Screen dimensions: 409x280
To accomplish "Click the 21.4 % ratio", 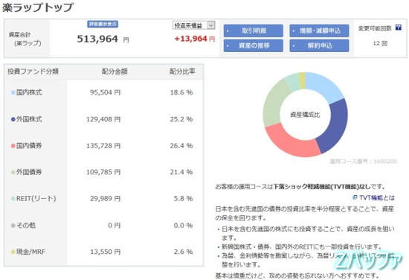I will click(181, 172).
